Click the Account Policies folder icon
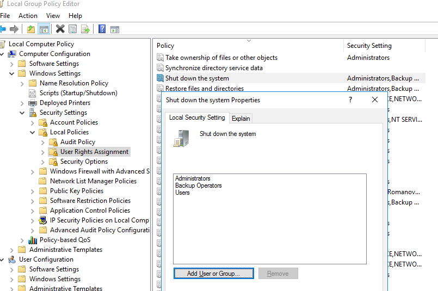438x291 pixels. point(43,122)
